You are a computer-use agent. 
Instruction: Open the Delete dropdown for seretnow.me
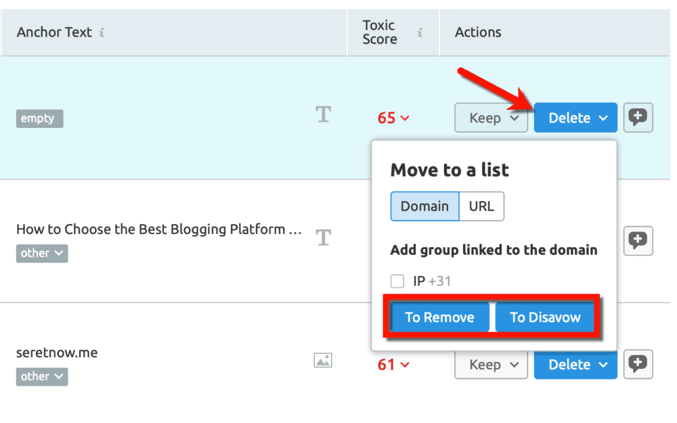pos(575,364)
